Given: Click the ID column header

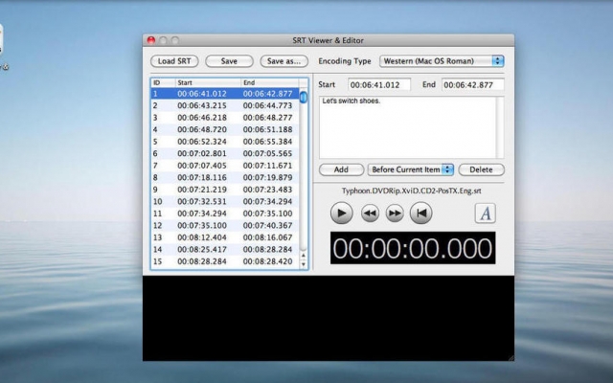Looking at the screenshot, I should click(163, 83).
